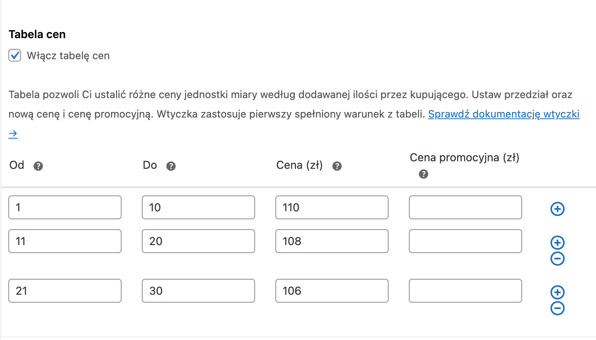Screen dimensions: 596x340
Task: Remove the 11–20 row with minus icon
Action: click(557, 259)
